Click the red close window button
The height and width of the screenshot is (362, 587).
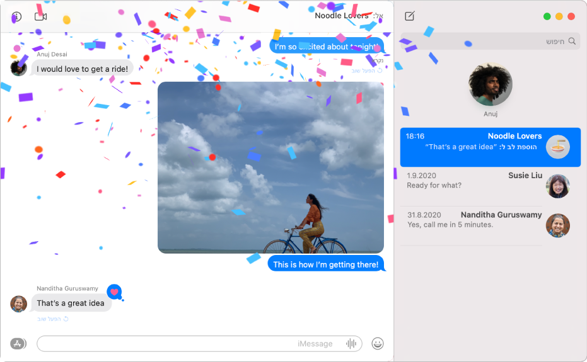(571, 16)
